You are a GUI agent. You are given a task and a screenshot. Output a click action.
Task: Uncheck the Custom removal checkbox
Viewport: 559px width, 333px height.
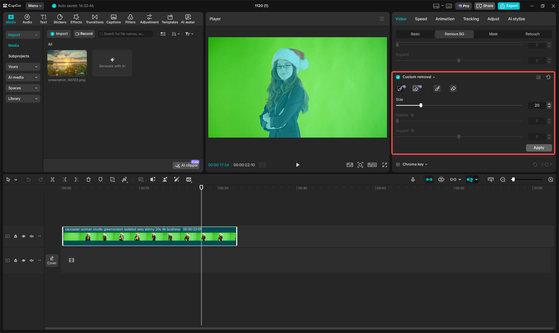tap(398, 77)
